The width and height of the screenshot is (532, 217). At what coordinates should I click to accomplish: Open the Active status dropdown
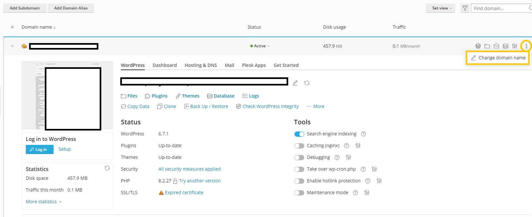(x=260, y=46)
